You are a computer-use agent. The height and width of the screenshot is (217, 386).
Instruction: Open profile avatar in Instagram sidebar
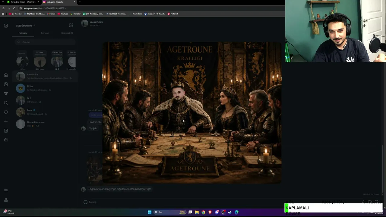coord(6,140)
